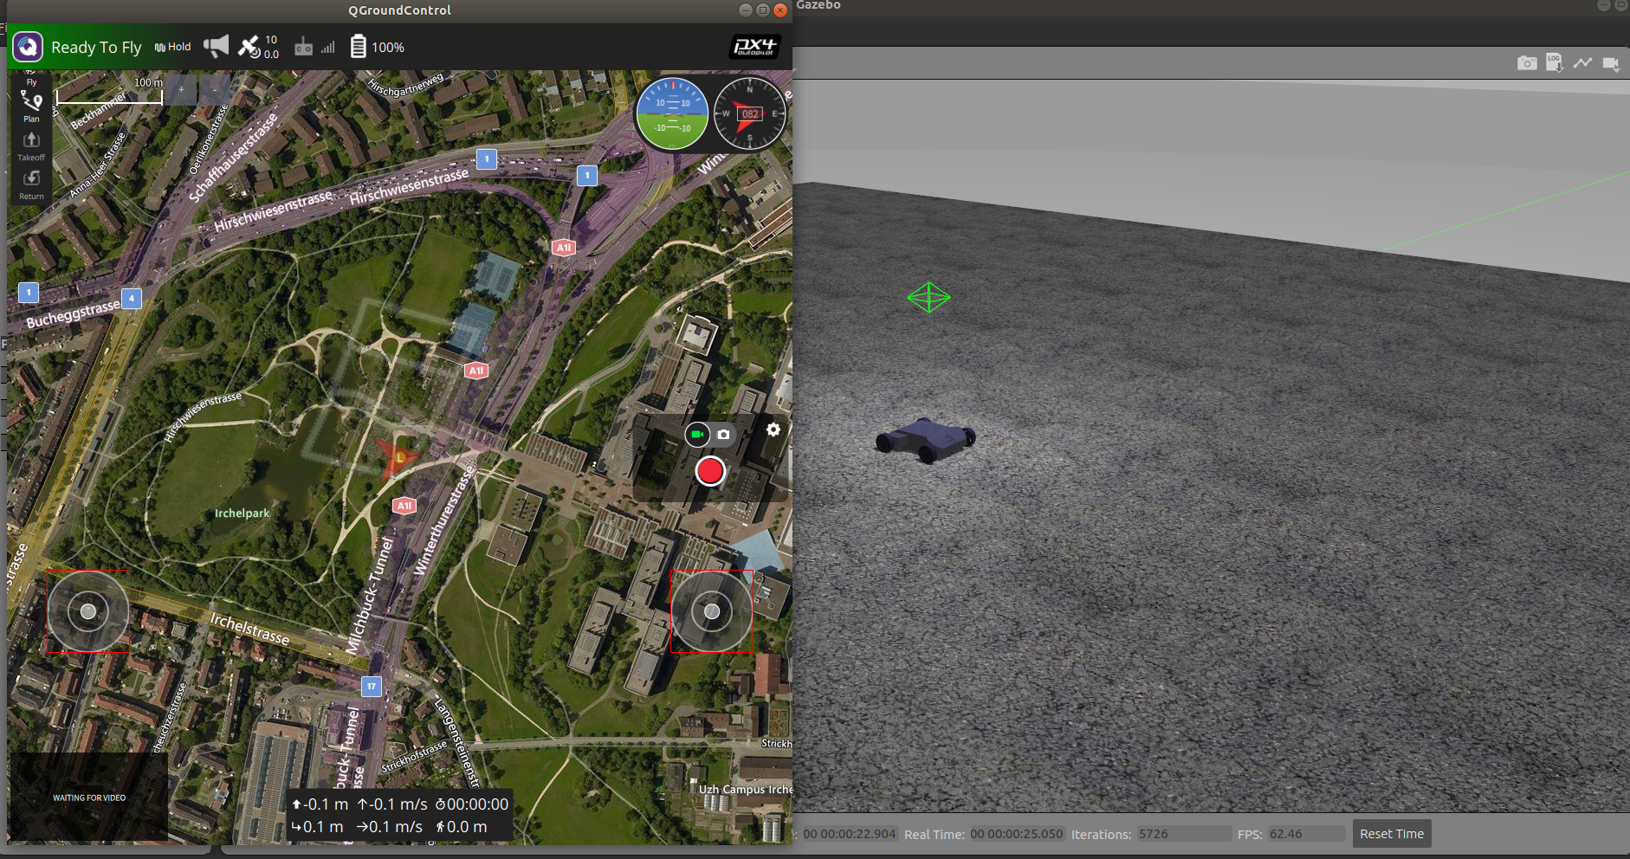Click the Uzh Campus Irchel label
The height and width of the screenshot is (859, 1630).
(x=745, y=789)
